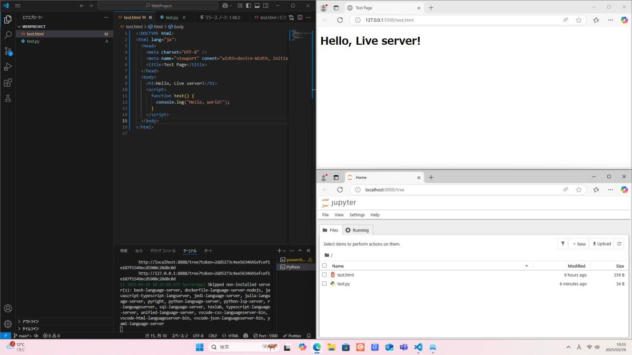Open the Extensions view in VS Code
This screenshot has width=632, height=355.
8,83
